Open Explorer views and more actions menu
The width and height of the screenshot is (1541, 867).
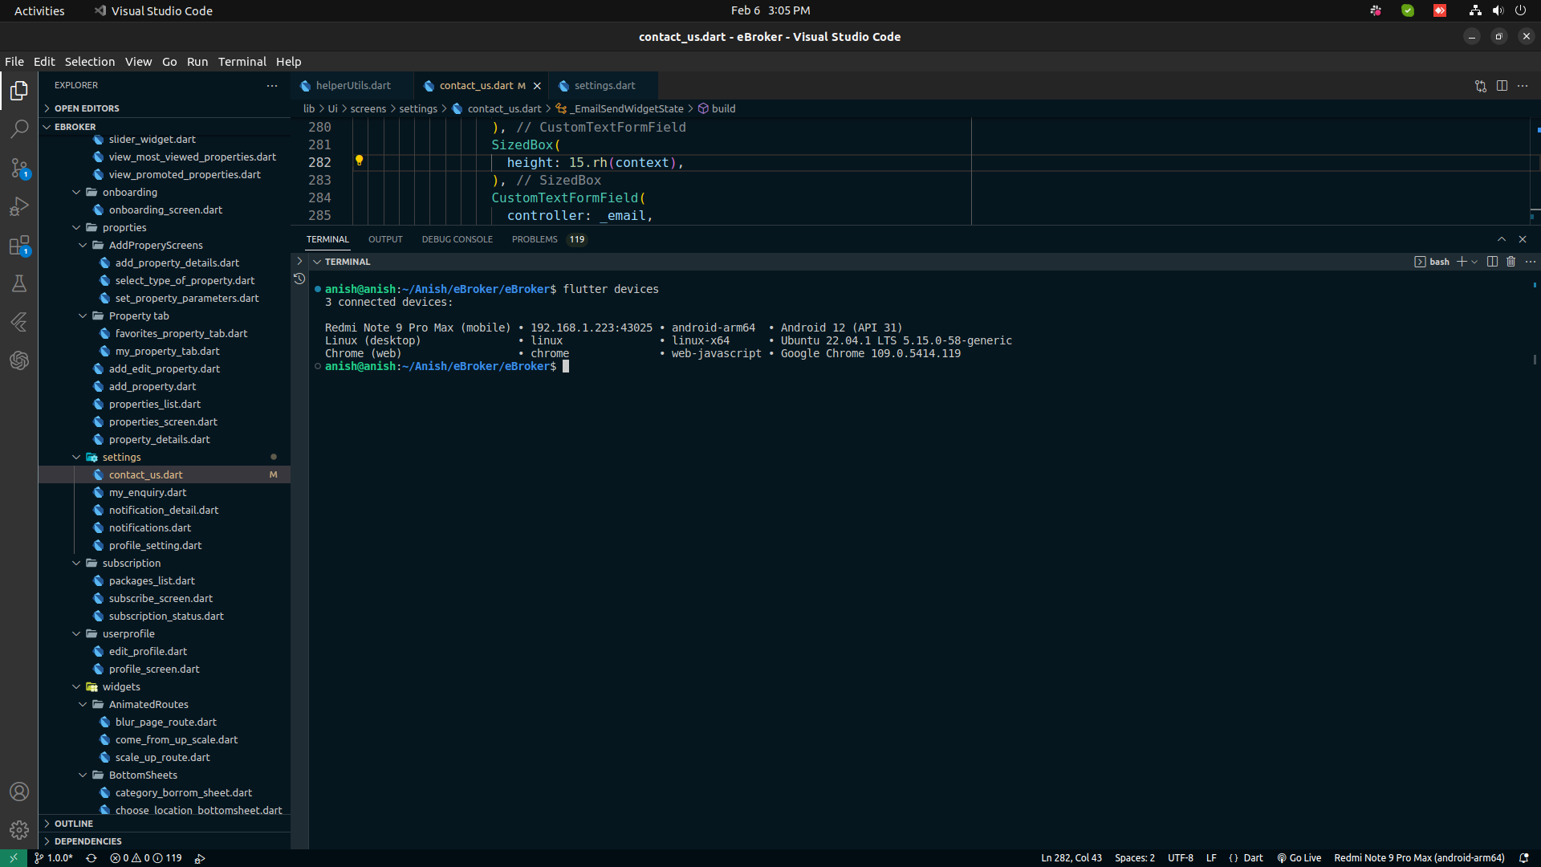pos(272,85)
